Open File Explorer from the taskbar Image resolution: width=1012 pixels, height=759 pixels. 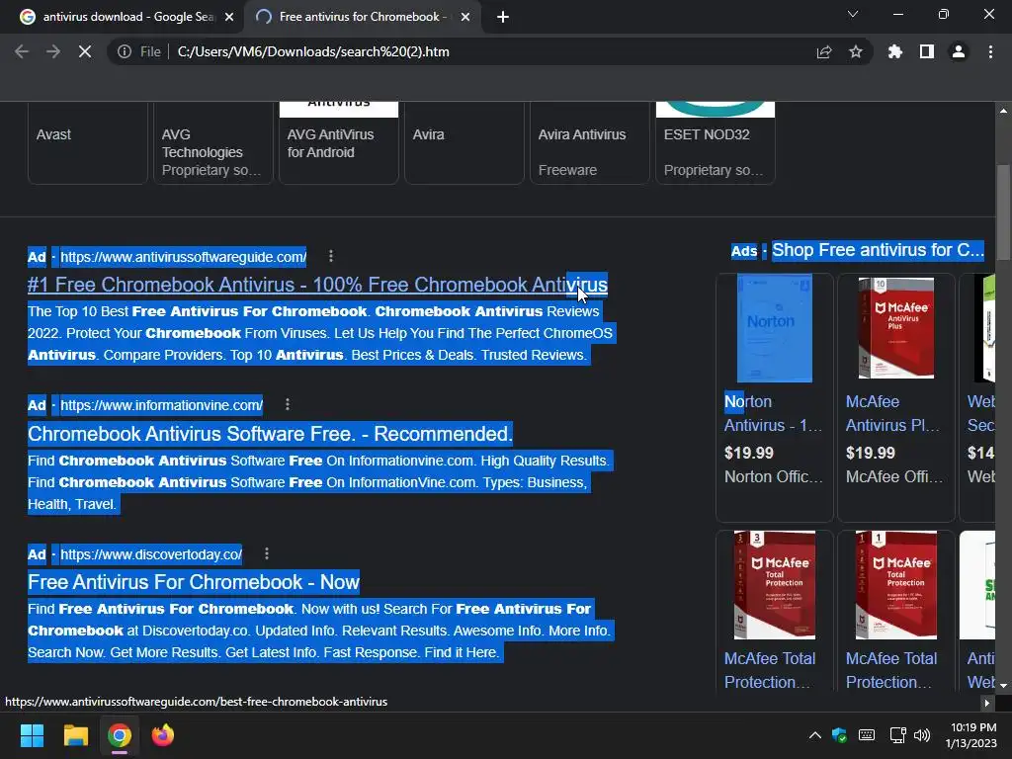click(75, 735)
